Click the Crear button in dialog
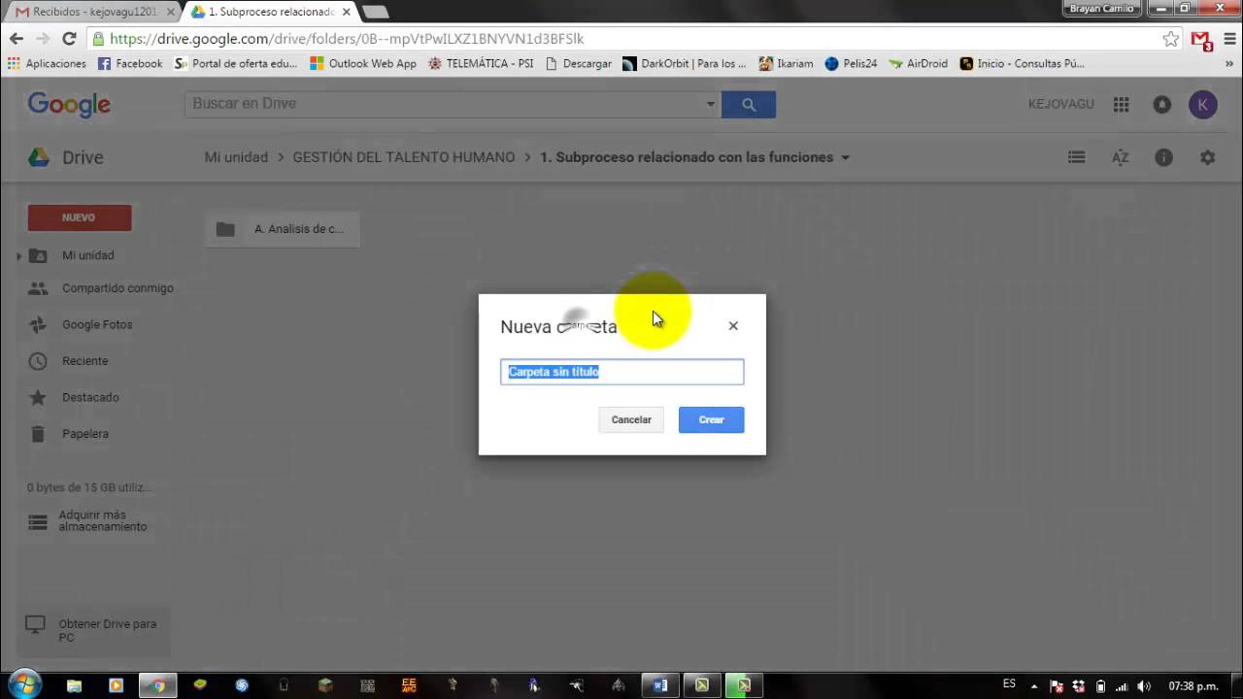The width and height of the screenshot is (1243, 699). pyautogui.click(x=711, y=419)
